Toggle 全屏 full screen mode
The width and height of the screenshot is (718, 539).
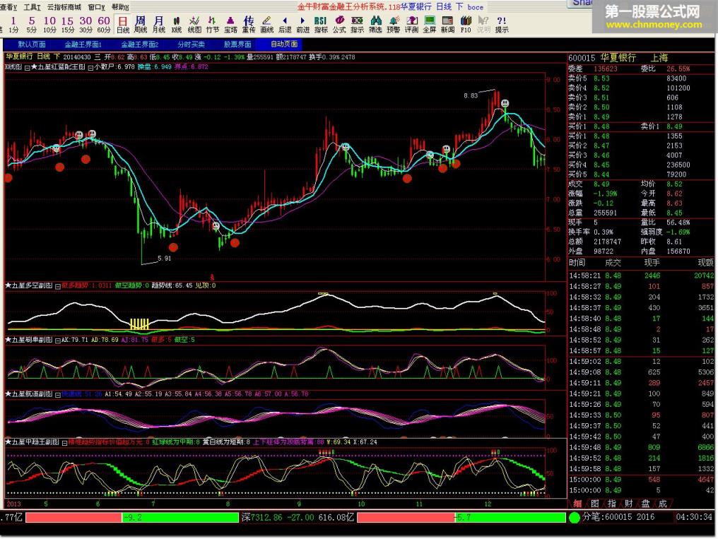pos(430,24)
